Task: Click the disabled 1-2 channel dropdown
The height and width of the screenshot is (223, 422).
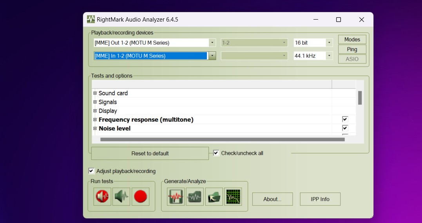Action: point(254,43)
